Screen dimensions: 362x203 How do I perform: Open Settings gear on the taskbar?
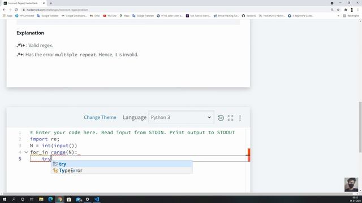pyautogui.click(x=88, y=199)
